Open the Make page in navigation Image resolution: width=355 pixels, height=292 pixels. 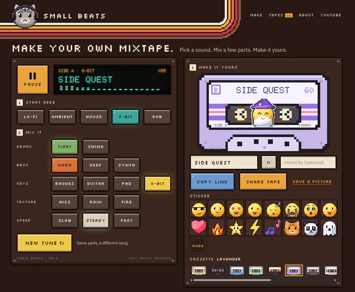point(256,15)
